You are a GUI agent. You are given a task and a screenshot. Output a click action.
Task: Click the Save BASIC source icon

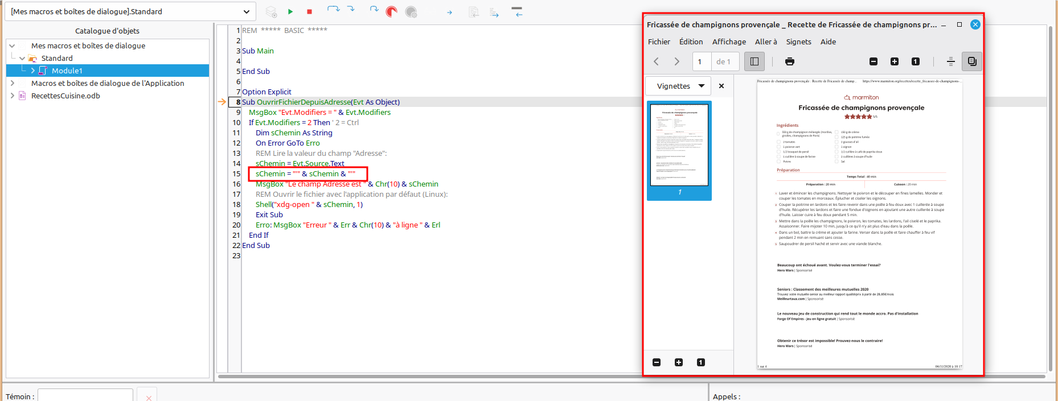click(494, 12)
